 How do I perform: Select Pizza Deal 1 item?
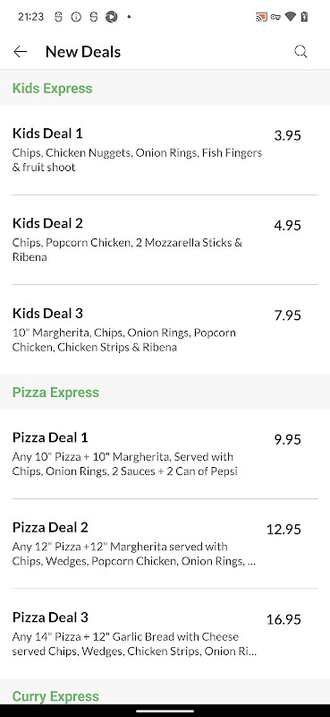point(165,454)
